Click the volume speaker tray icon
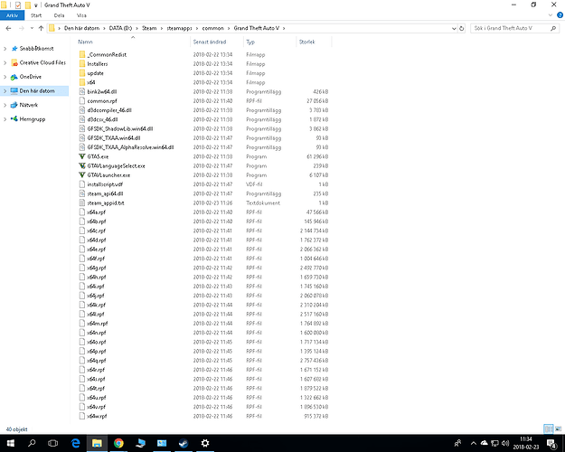 pyautogui.click(x=505, y=443)
